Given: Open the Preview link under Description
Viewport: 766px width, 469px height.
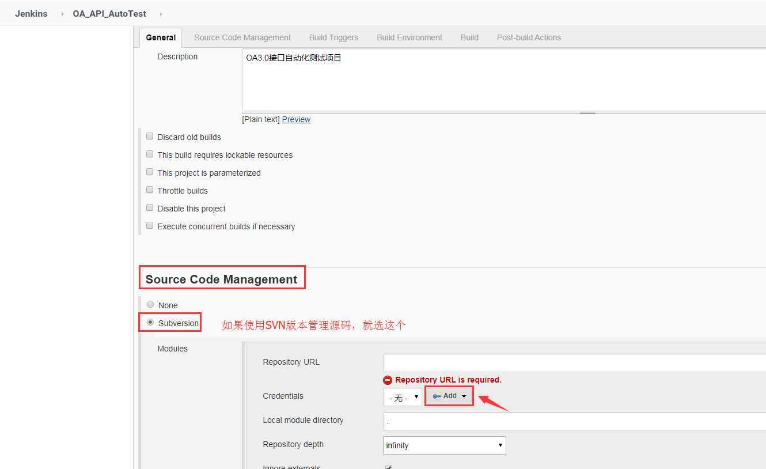Looking at the screenshot, I should [x=296, y=119].
